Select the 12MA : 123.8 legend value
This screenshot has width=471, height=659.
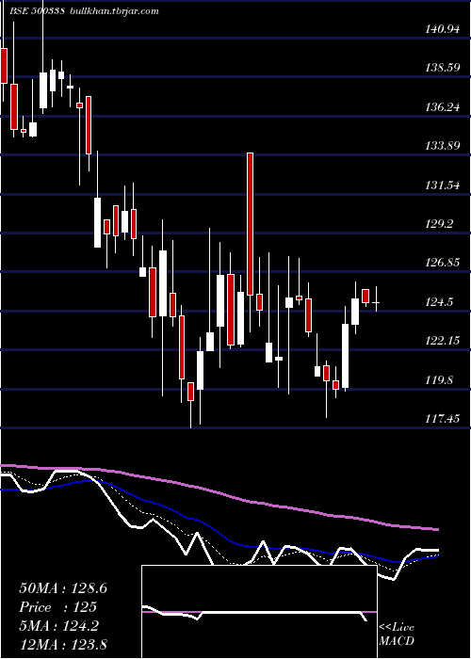click(63, 644)
